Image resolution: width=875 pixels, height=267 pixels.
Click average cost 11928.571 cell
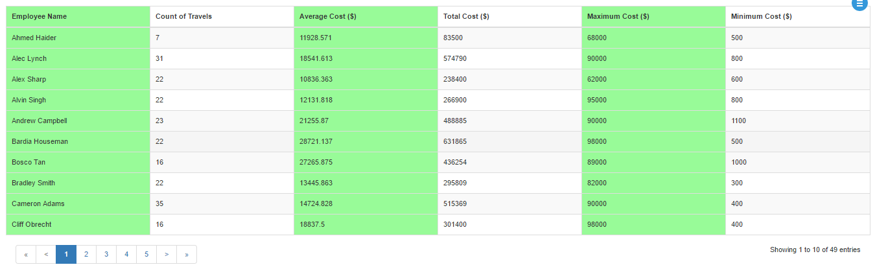point(366,38)
